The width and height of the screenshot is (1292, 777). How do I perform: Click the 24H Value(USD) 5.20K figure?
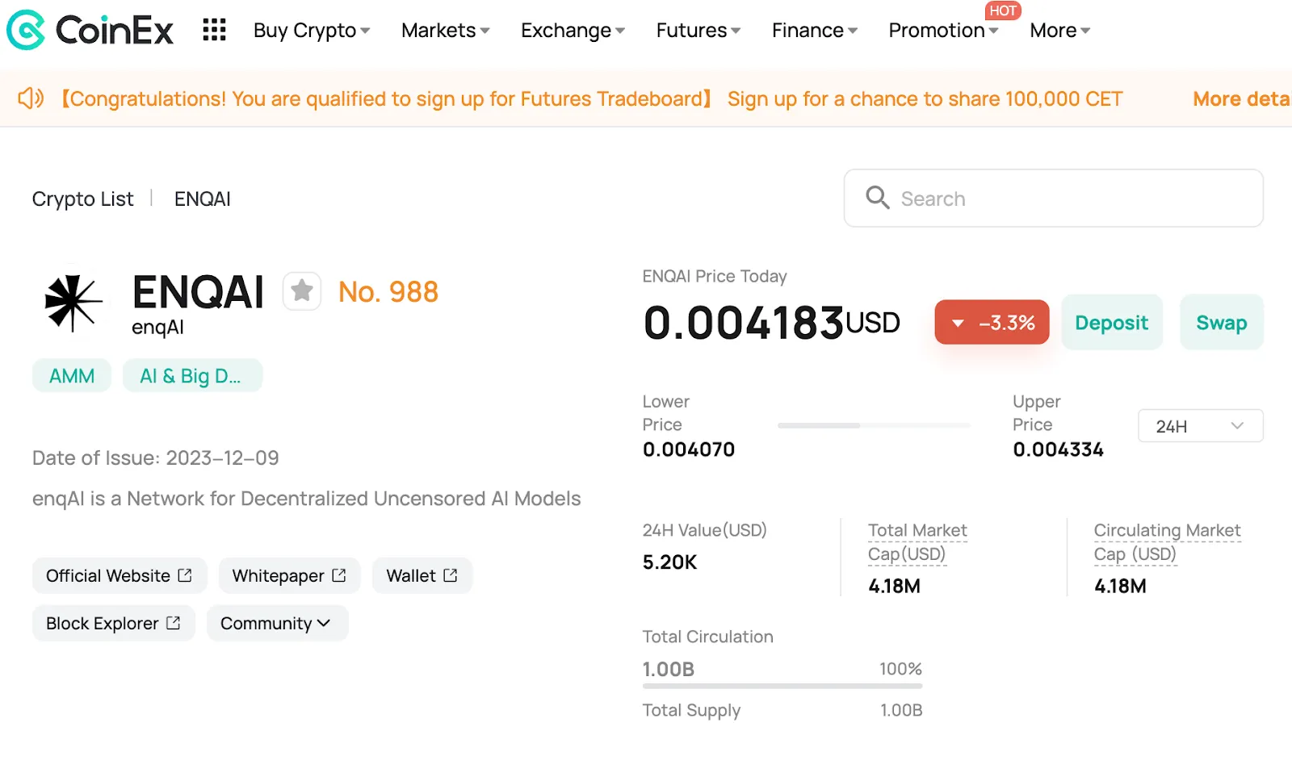point(669,562)
